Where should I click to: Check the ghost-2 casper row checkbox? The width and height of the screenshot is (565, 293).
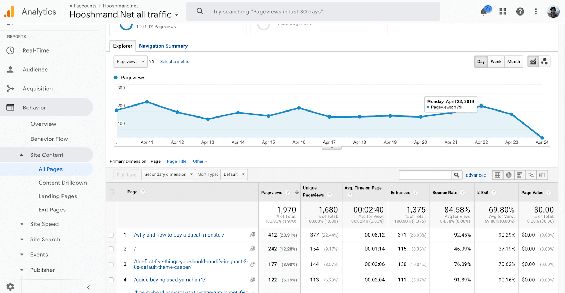(111, 264)
